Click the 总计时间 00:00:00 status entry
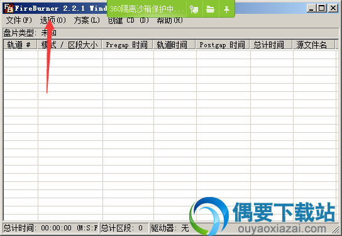 coord(50,228)
